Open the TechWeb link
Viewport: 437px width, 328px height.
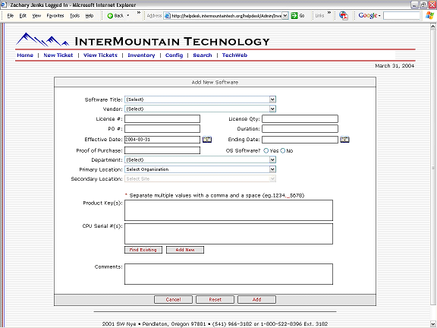coord(234,55)
